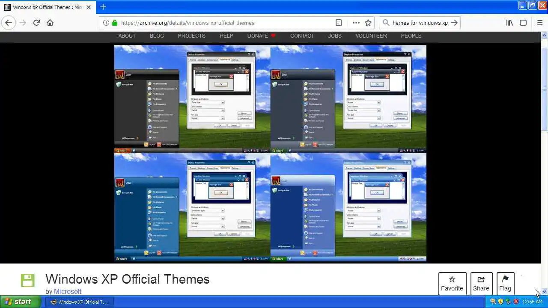Click the green secure padlock icon

click(114, 23)
